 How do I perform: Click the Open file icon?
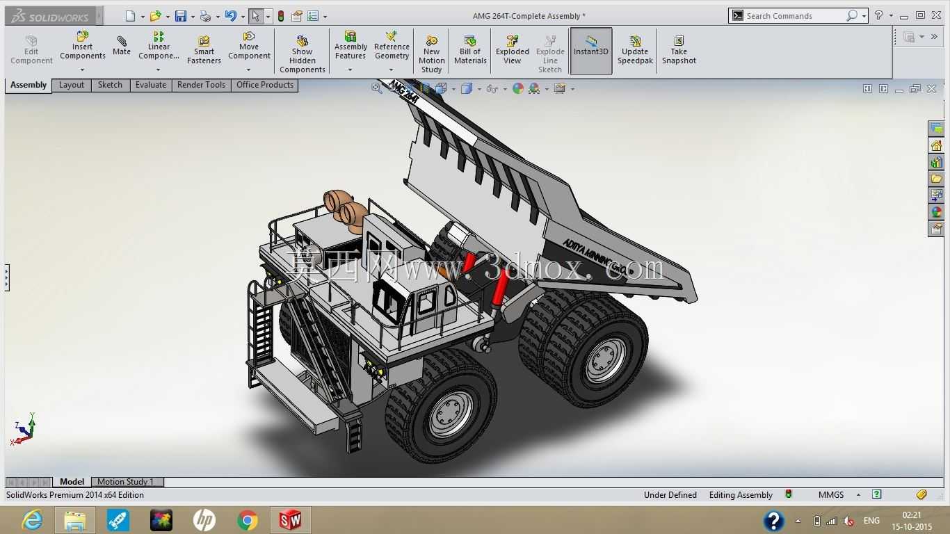point(155,16)
